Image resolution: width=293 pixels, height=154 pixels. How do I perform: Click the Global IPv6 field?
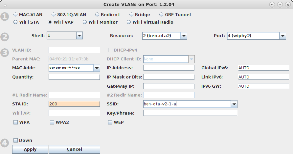(x=263, y=68)
